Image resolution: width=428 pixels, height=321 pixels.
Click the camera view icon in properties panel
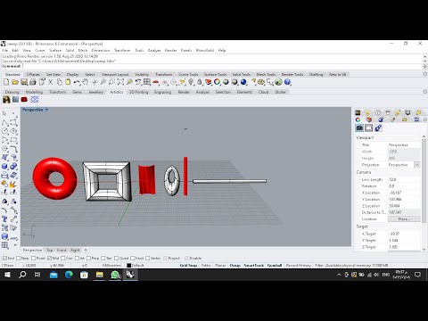pyautogui.click(x=359, y=128)
